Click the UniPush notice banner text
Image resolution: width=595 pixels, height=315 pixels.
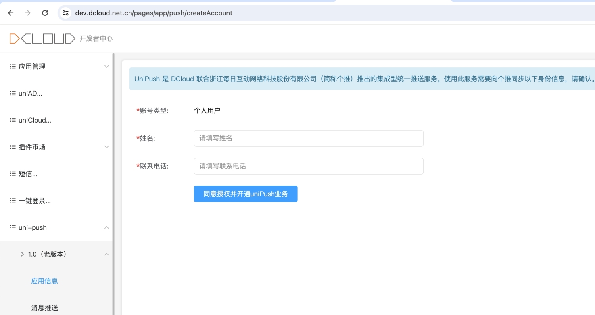pyautogui.click(x=365, y=79)
